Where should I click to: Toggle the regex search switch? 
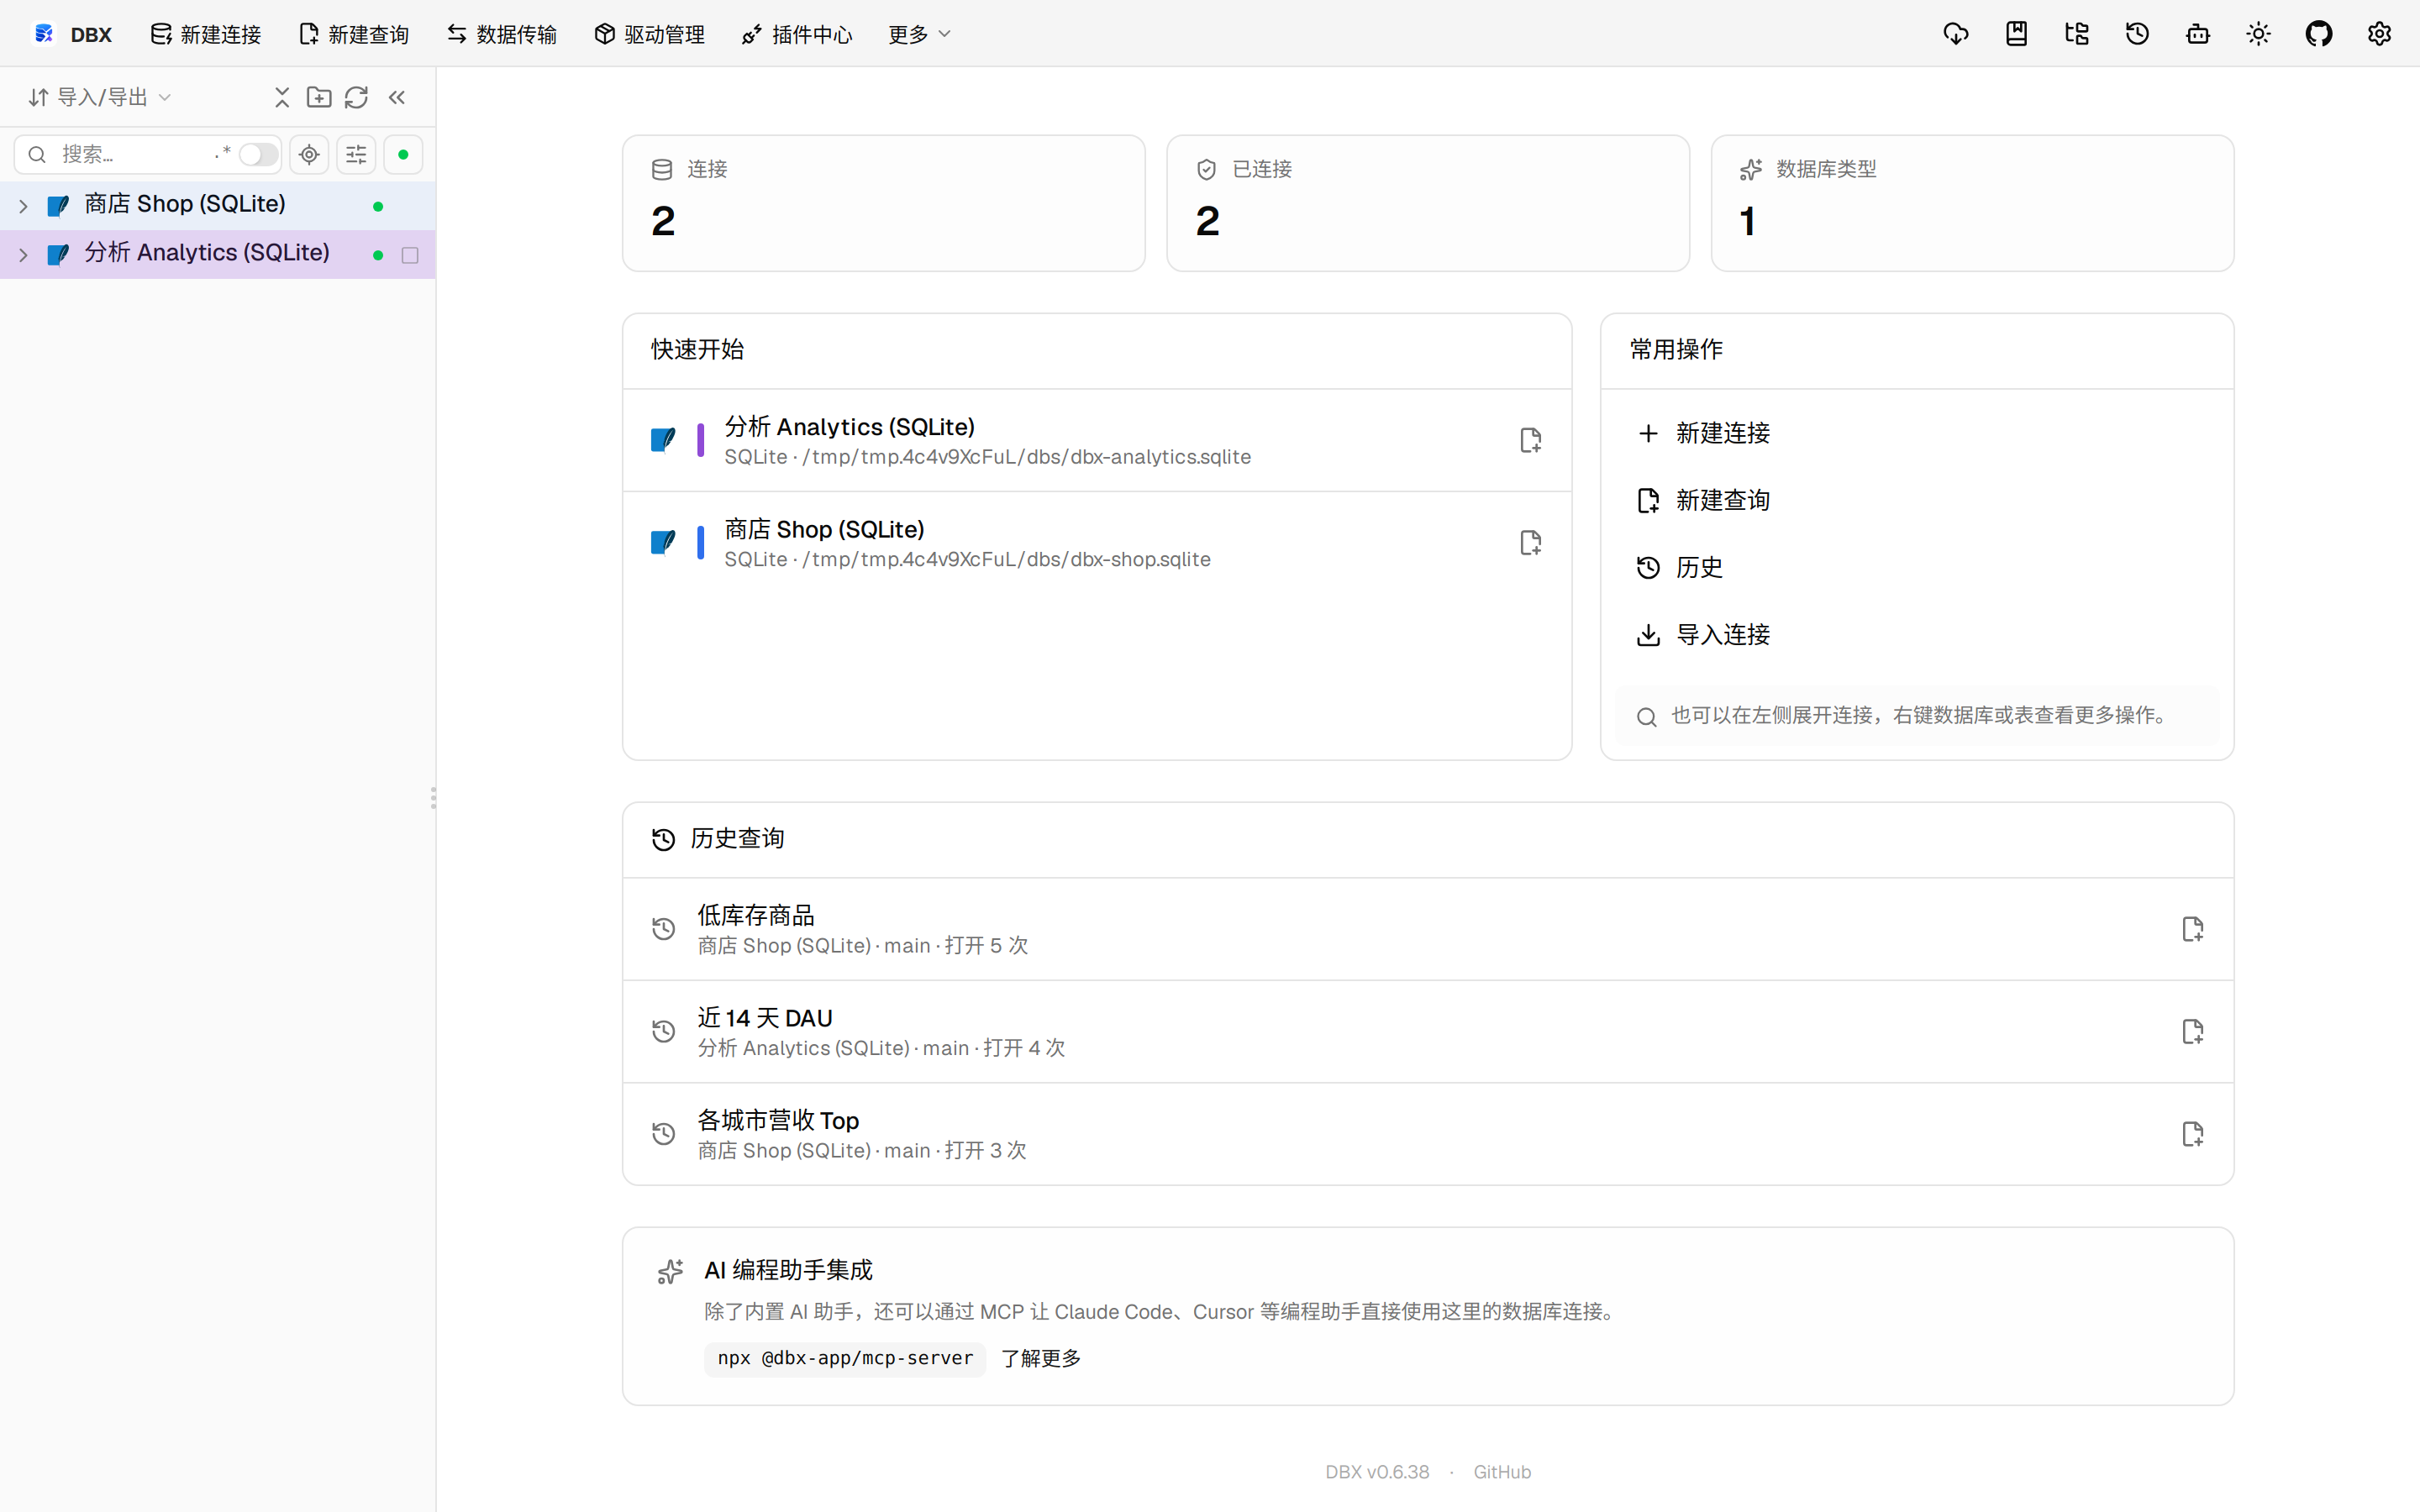258,154
